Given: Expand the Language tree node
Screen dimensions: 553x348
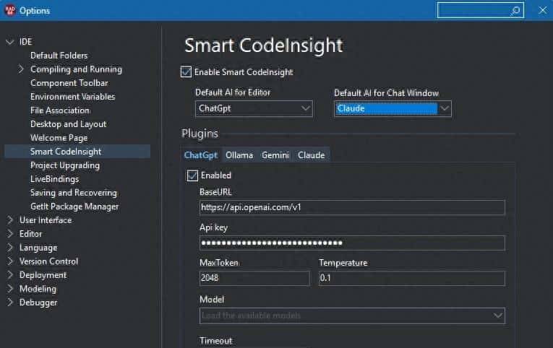Looking at the screenshot, I should 10,248.
